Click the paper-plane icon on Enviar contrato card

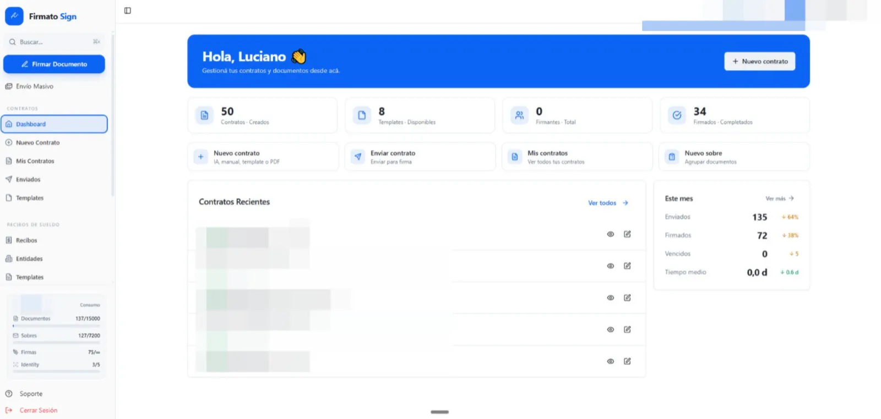coord(358,157)
